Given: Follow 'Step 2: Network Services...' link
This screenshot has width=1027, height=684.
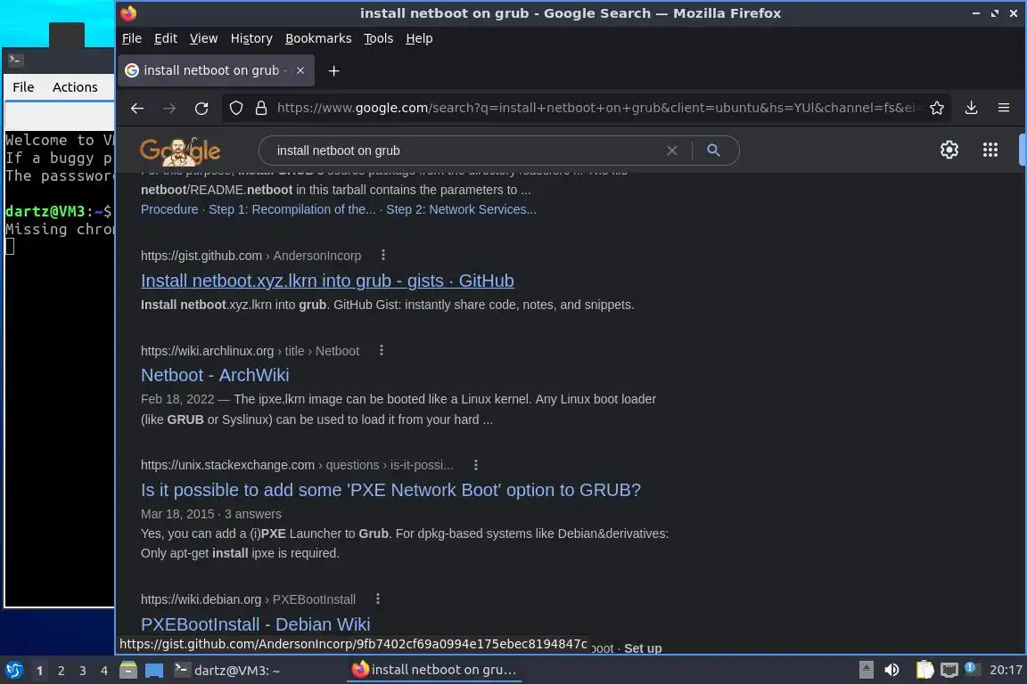Looking at the screenshot, I should tap(461, 209).
